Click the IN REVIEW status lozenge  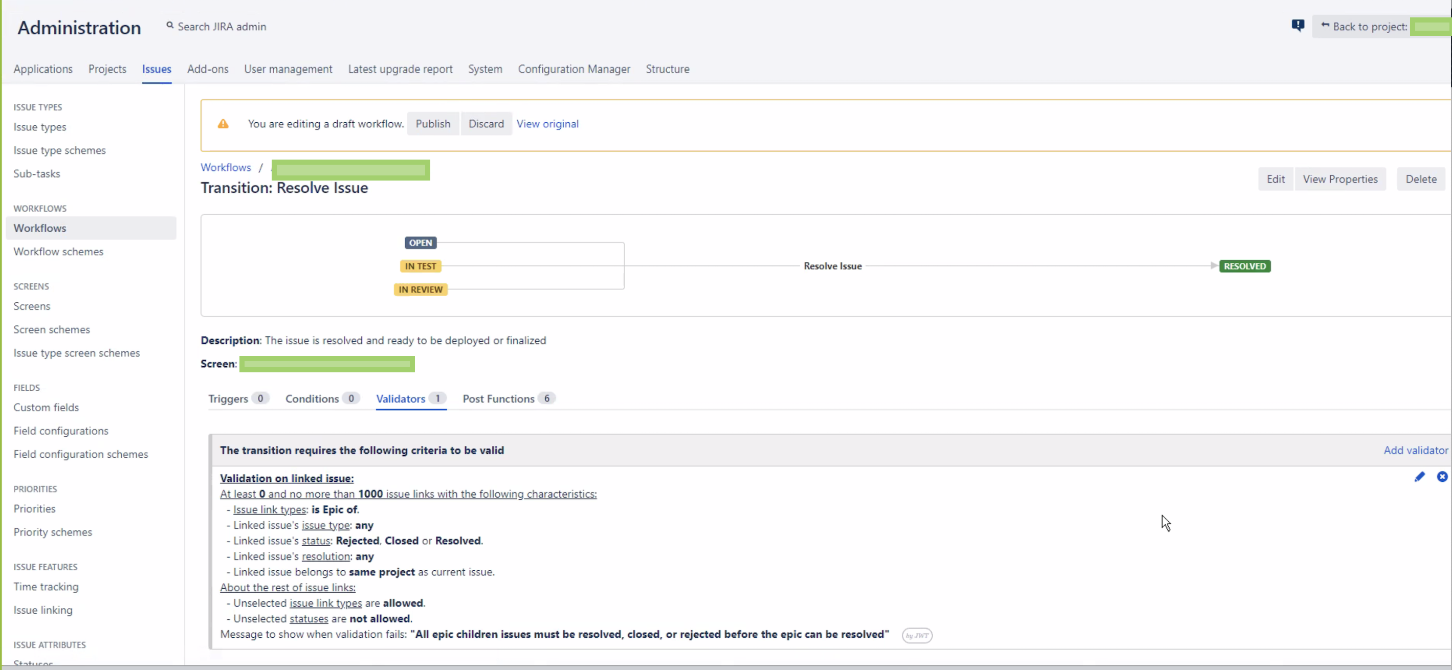tap(421, 289)
